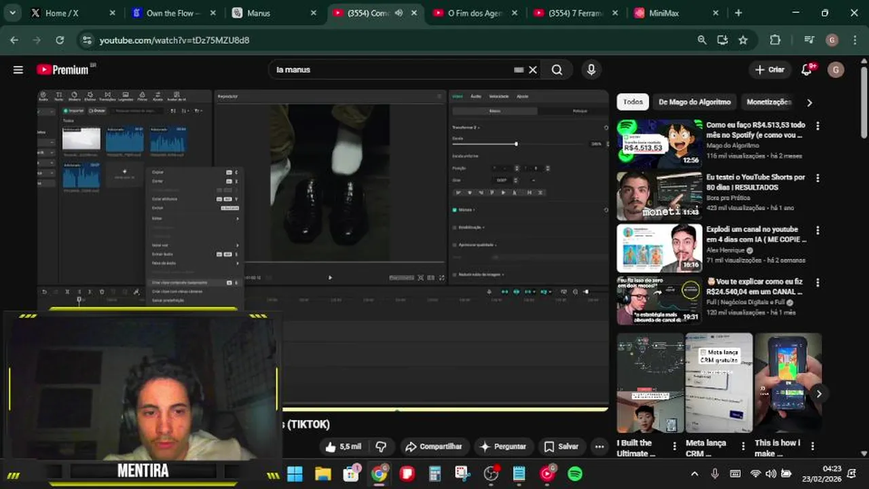Viewport: 869px width, 489px height.
Task: Select 'De Mago do Algoritmo' chip
Action: pyautogui.click(x=695, y=102)
